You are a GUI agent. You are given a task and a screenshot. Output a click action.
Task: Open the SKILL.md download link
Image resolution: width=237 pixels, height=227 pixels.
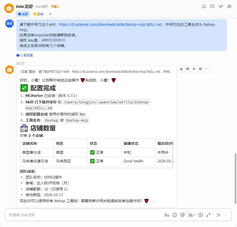point(110,25)
